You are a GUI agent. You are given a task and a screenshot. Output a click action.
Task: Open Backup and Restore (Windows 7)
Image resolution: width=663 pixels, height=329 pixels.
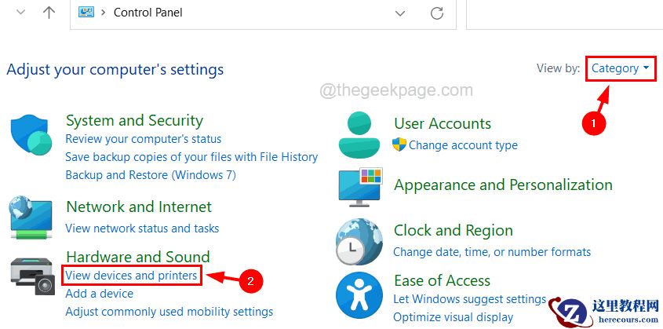(151, 175)
